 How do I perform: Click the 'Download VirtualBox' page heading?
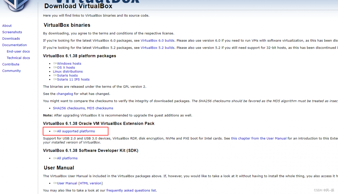tap(78, 6)
